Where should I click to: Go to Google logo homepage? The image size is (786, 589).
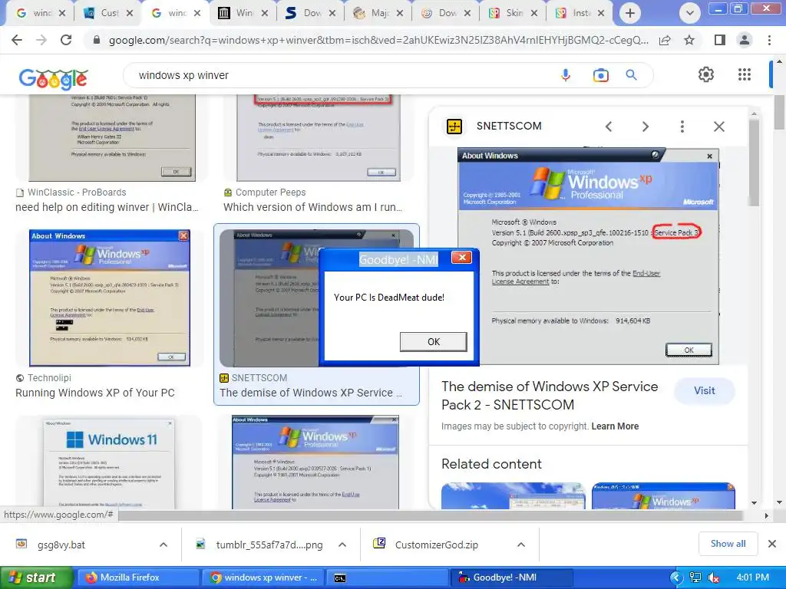(x=54, y=78)
